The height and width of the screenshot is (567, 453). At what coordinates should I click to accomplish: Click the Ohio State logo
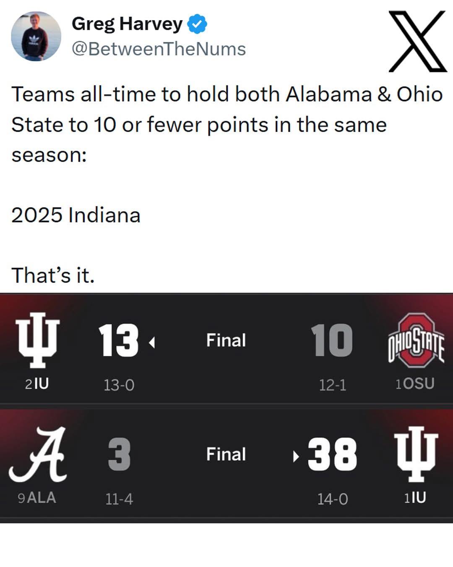point(416,340)
